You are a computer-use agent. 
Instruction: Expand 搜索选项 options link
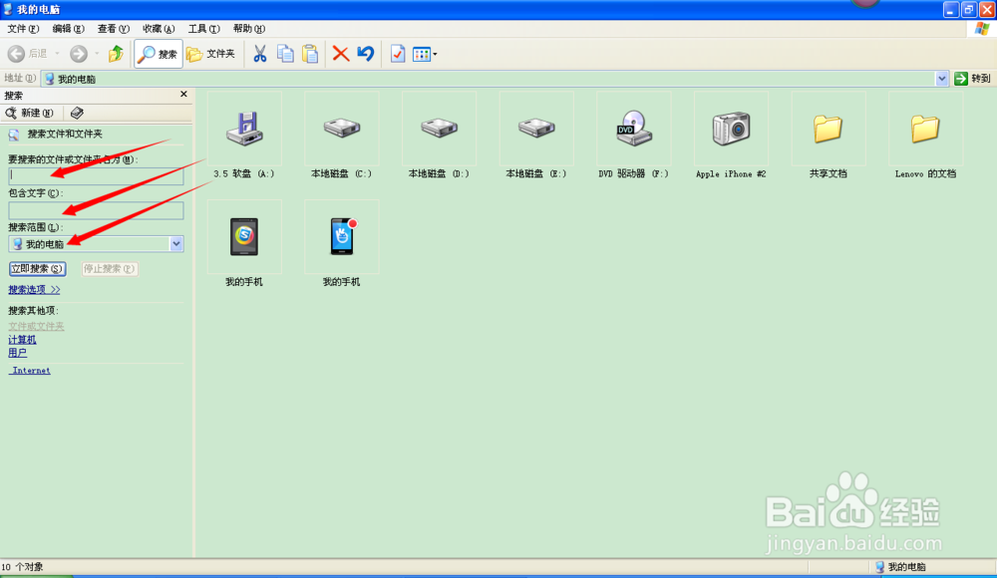(34, 290)
